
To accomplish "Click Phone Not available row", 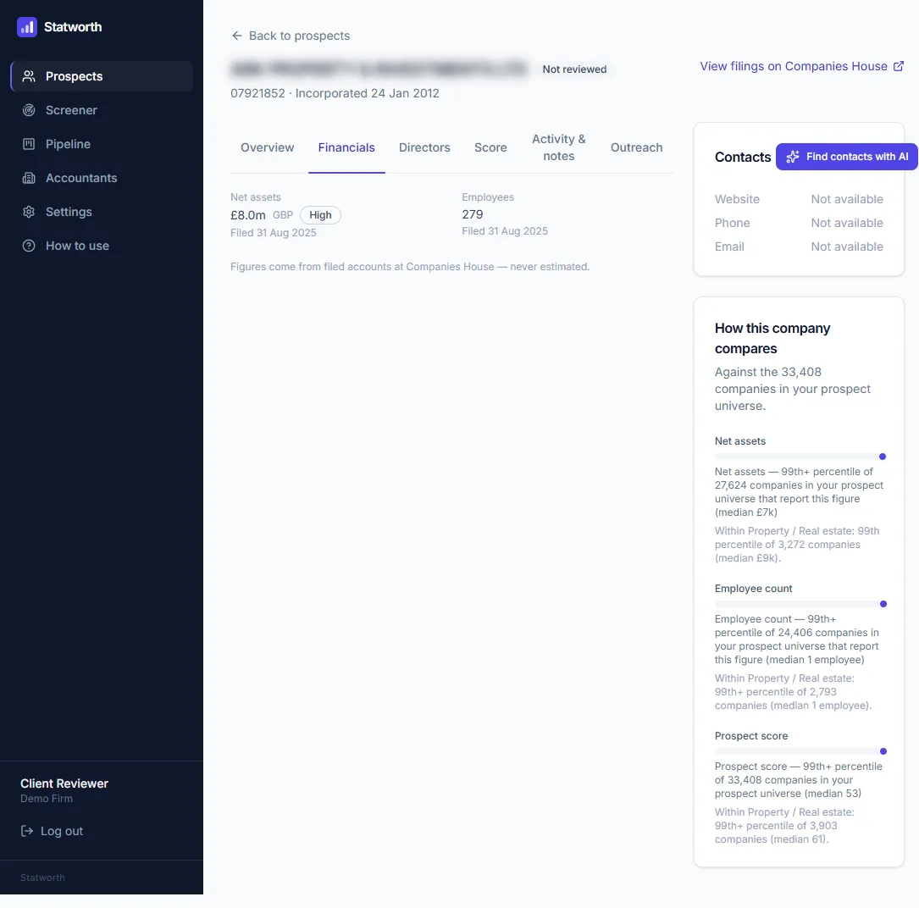I will pos(799,223).
